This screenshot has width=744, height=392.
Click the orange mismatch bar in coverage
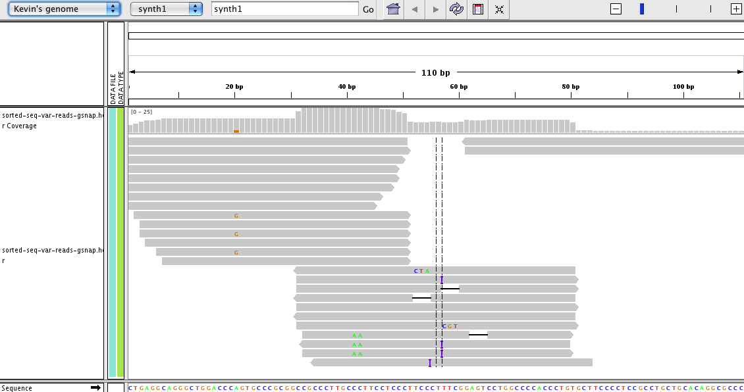pos(236,132)
